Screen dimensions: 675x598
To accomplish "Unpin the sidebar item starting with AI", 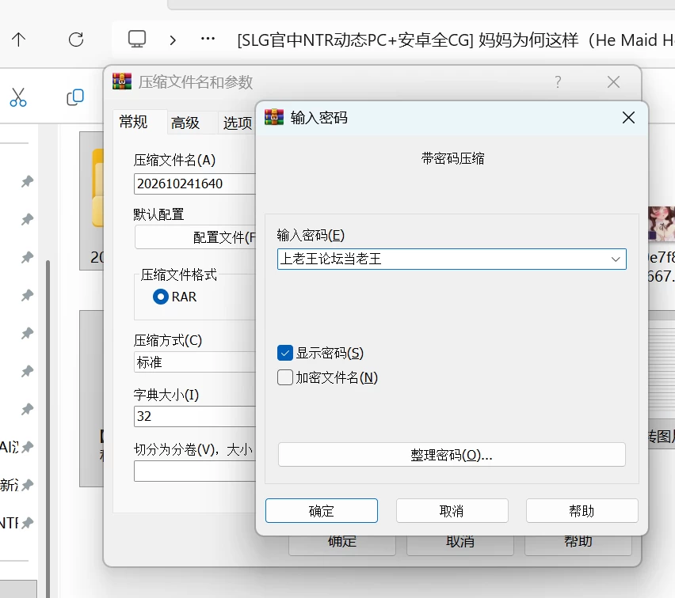I will (x=27, y=447).
